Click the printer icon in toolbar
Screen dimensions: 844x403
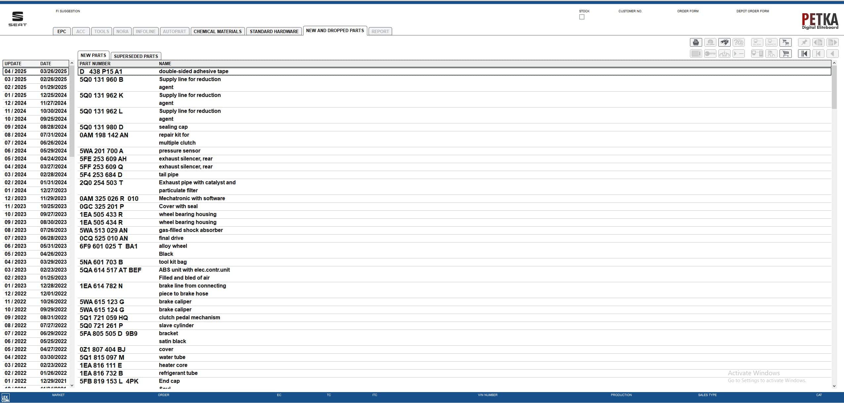[696, 42]
